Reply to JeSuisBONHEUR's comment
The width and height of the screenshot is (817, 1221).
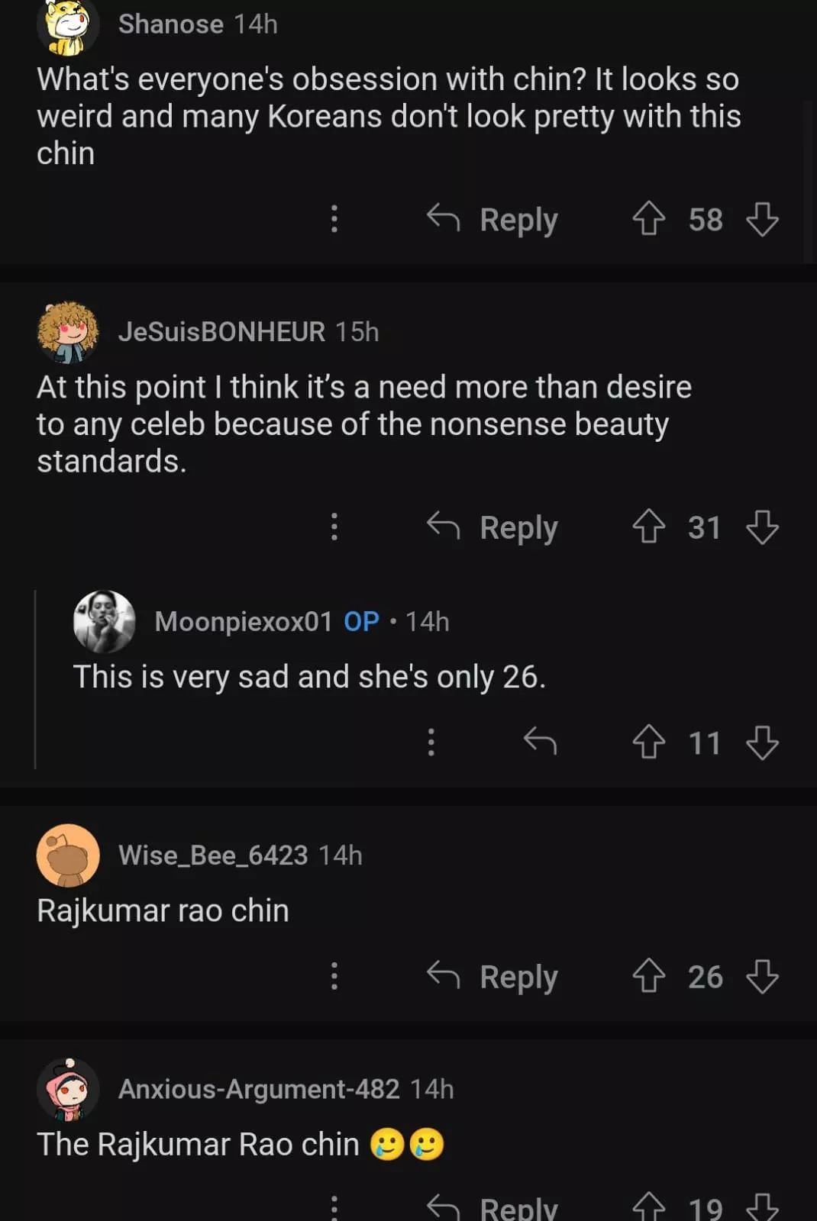[x=493, y=527]
